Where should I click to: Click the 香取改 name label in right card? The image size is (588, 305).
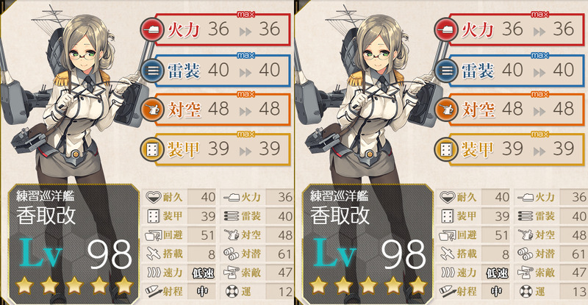click(340, 216)
